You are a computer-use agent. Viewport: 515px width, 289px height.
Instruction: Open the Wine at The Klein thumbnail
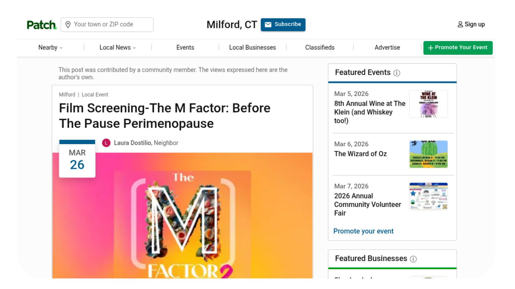point(428,104)
